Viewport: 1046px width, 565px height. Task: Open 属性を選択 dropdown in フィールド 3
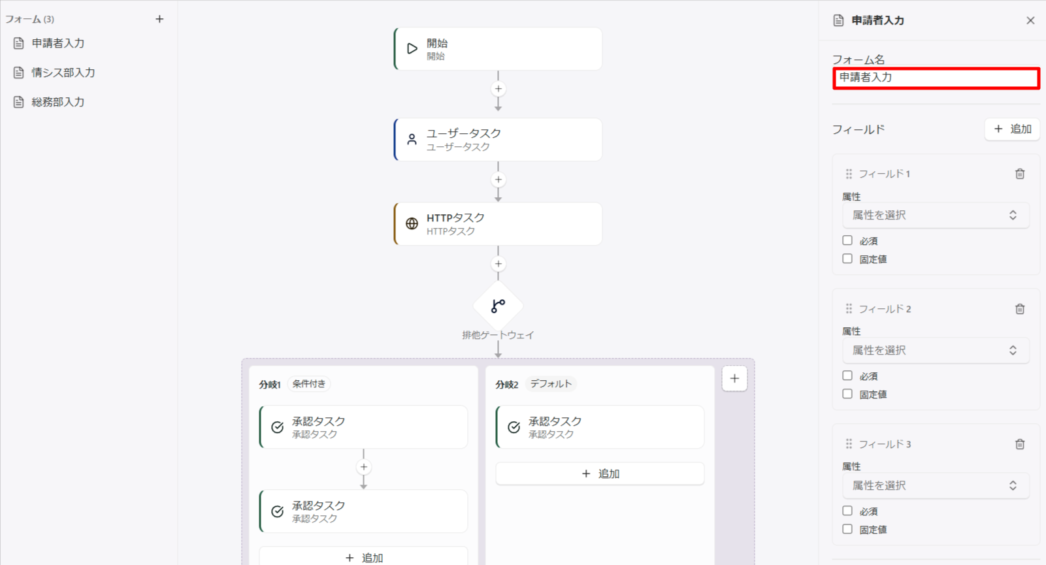point(936,485)
